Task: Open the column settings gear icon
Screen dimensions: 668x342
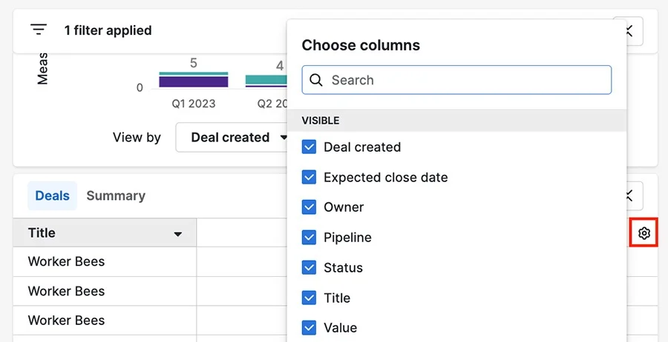Action: coord(644,233)
